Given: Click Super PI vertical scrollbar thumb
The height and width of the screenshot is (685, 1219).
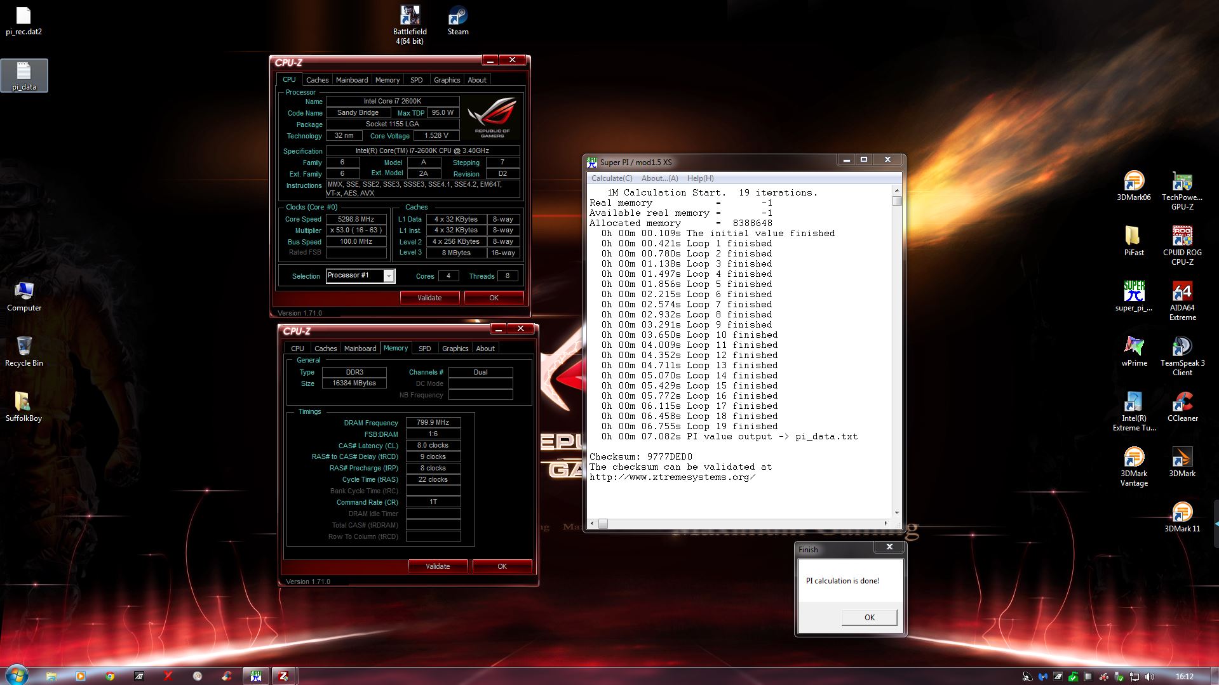Looking at the screenshot, I should coord(896,201).
